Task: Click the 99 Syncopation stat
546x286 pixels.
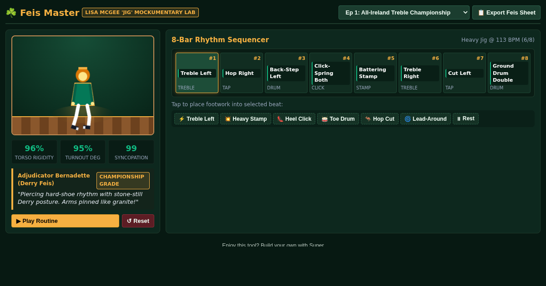Action: (x=131, y=152)
